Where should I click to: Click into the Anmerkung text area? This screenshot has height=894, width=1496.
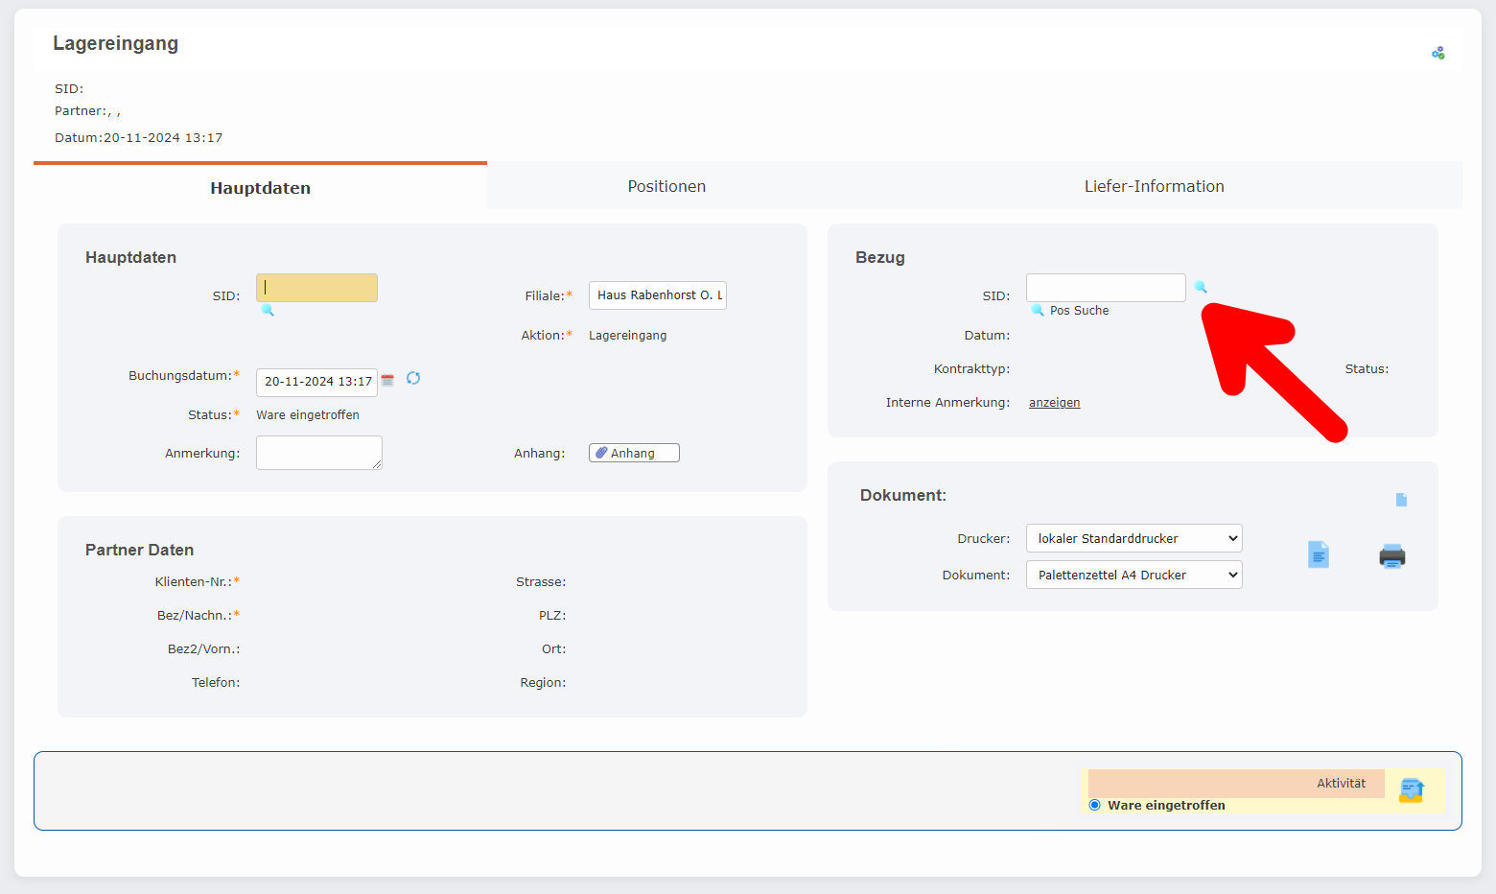[x=318, y=453]
